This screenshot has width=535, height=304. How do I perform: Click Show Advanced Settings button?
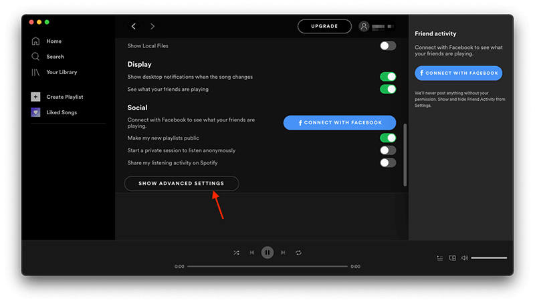click(x=181, y=183)
